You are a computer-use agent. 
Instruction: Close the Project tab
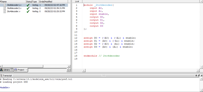click(26, 70)
